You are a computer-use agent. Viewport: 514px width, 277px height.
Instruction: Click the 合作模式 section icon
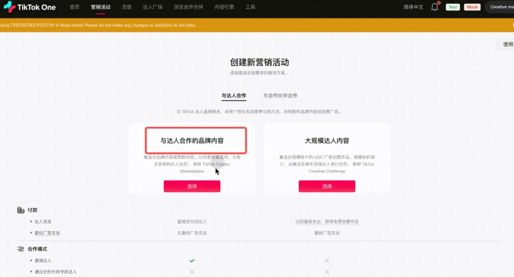[21, 249]
